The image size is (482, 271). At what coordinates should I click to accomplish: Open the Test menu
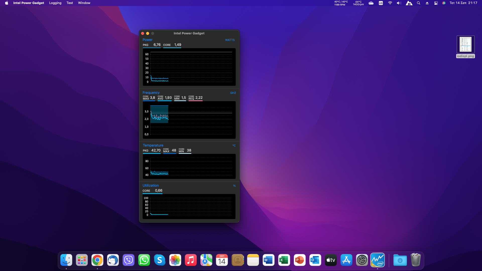[x=70, y=3]
